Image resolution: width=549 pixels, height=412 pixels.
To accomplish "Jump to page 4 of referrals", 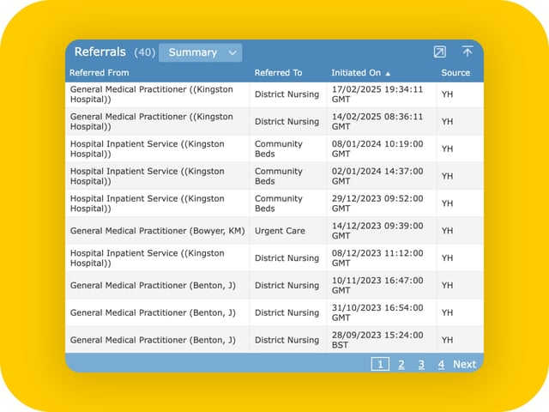I will (441, 364).
